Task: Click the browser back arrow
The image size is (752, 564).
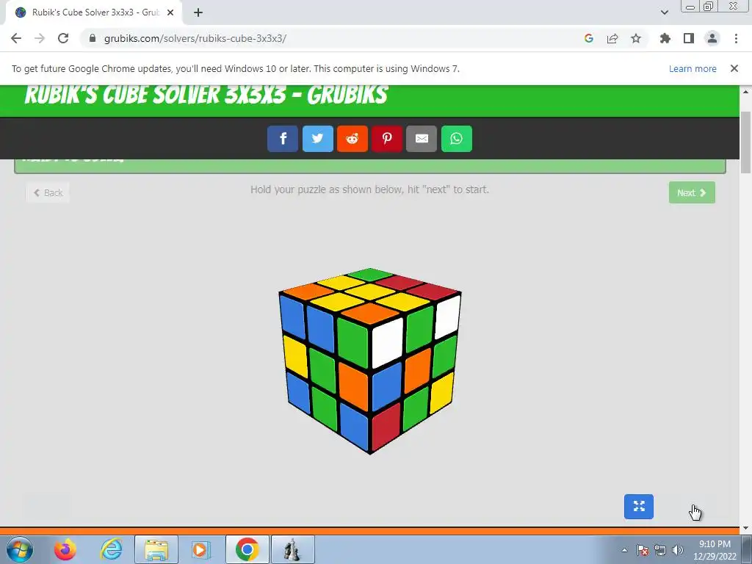Action: click(16, 38)
